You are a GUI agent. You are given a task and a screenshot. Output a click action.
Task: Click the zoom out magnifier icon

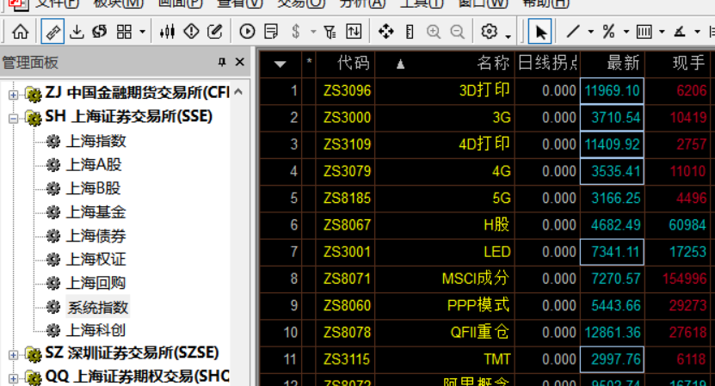click(x=458, y=32)
